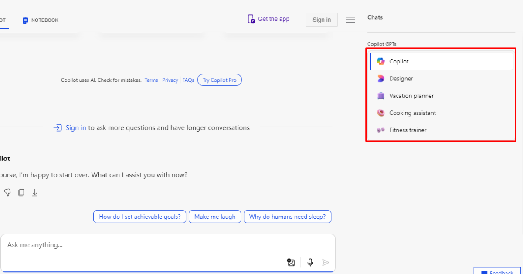Open the Terms link
523x274 pixels.
151,80
